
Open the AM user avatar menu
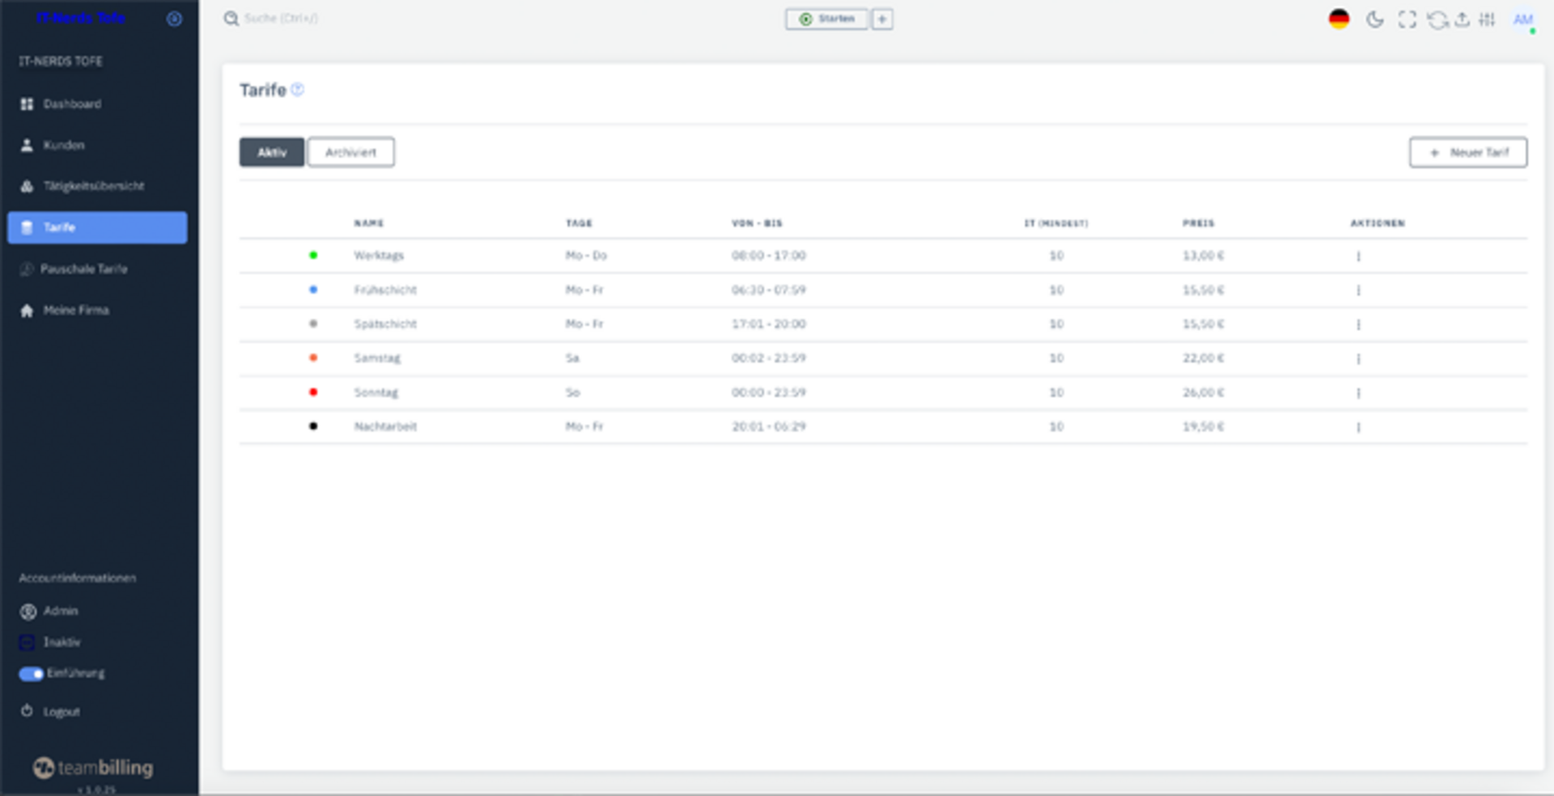point(1522,19)
